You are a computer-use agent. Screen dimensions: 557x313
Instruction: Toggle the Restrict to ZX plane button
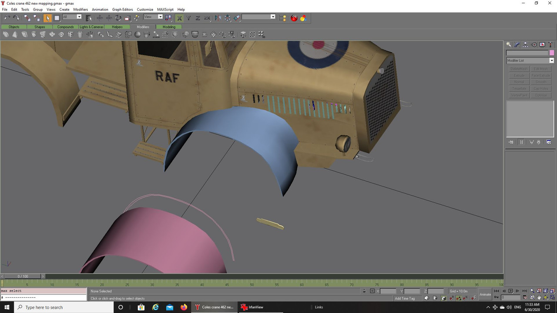pos(208,18)
